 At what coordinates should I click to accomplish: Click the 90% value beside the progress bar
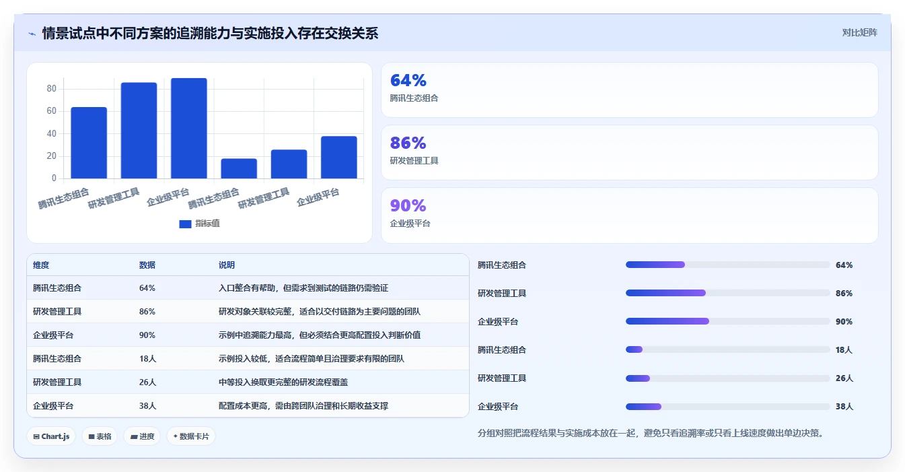pos(844,322)
